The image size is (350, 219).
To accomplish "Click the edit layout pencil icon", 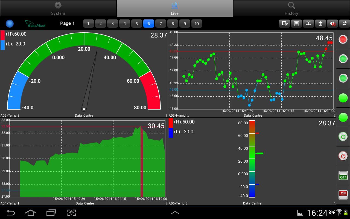I will (284, 24).
